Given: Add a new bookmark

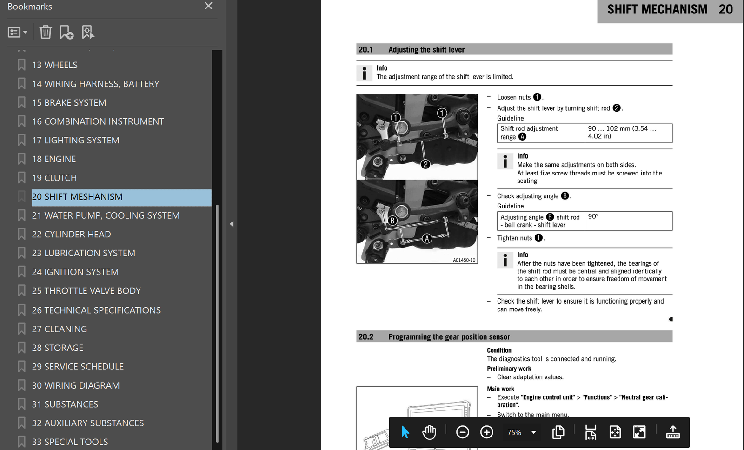Looking at the screenshot, I should click(x=66, y=32).
